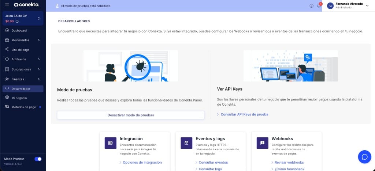This screenshot has height=171, width=375.
Task: Click the $0.00 balance amount
Action: pos(10,21)
